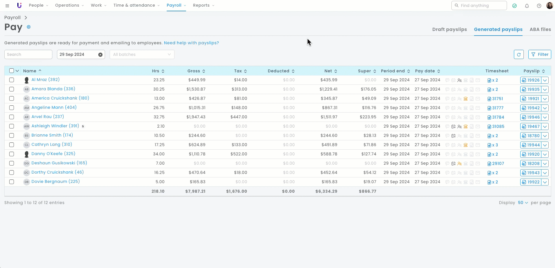555x268 pixels.
Task: Refresh the generated payslips list
Action: click(x=519, y=54)
